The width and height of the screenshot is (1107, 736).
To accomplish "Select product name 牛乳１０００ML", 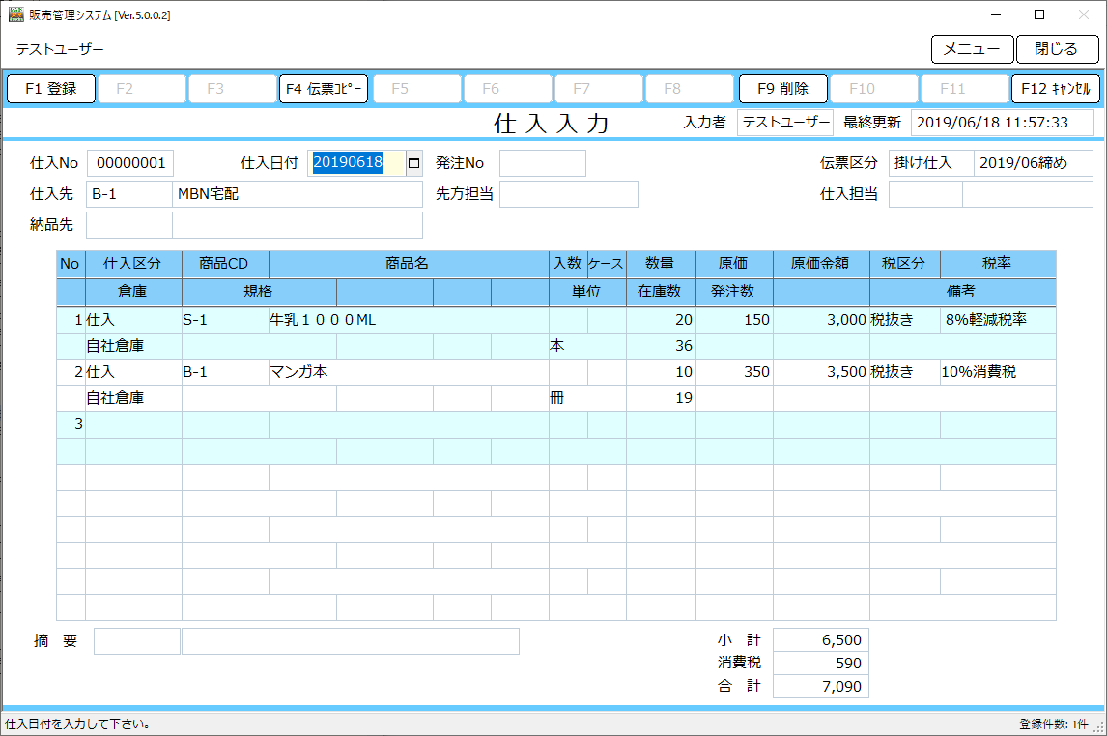I will click(409, 321).
